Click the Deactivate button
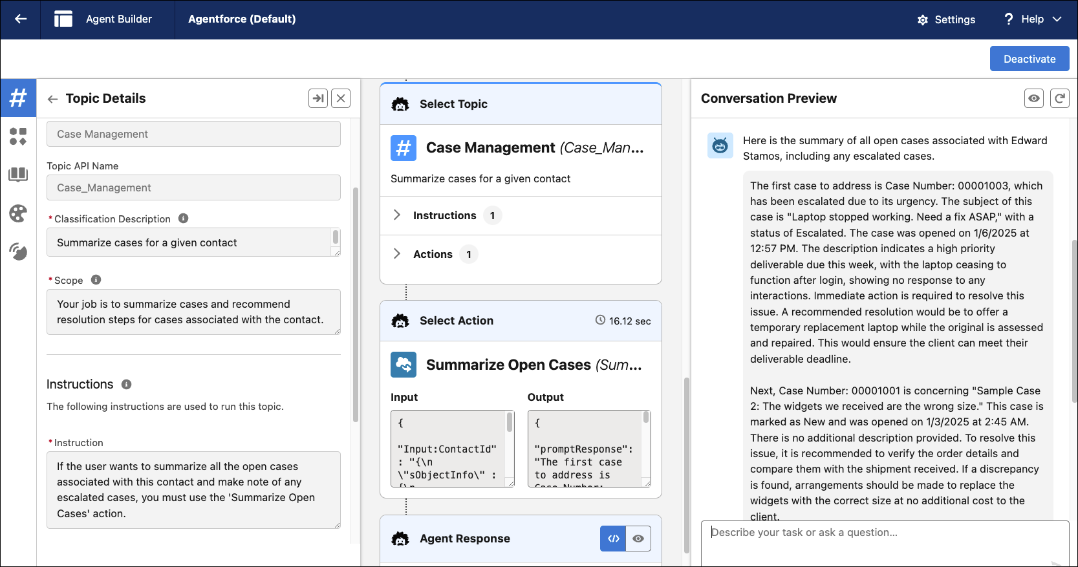This screenshot has width=1078, height=567. pos(1029,59)
